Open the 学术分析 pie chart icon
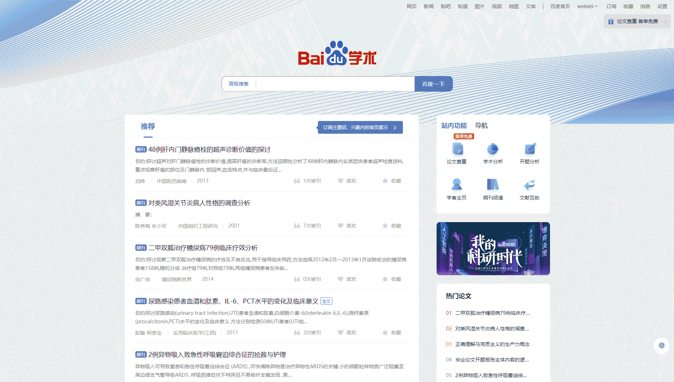Image resolution: width=674 pixels, height=382 pixels. coord(493,149)
